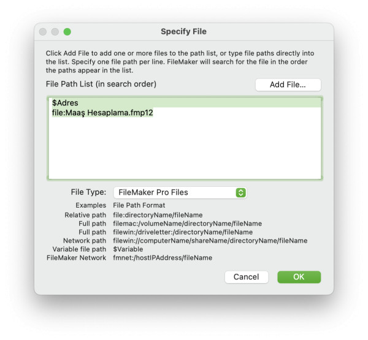This screenshot has height=340, width=368.
Task: Click the filewin://computerName network path example
Action: pyautogui.click(x=210, y=241)
